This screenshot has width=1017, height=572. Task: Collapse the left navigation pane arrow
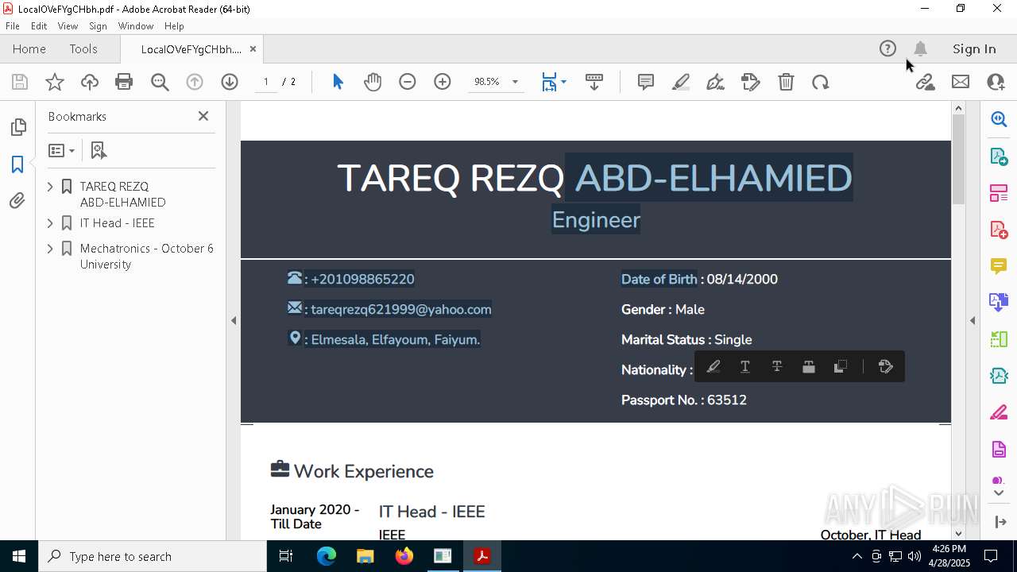pyautogui.click(x=234, y=321)
